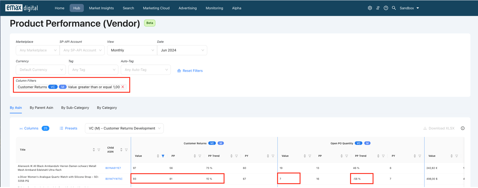Open Marketing Cloud menu
The width and height of the screenshot is (478, 188).
pyautogui.click(x=156, y=8)
